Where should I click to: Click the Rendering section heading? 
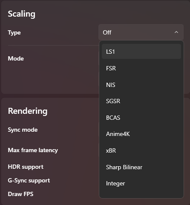(28, 111)
